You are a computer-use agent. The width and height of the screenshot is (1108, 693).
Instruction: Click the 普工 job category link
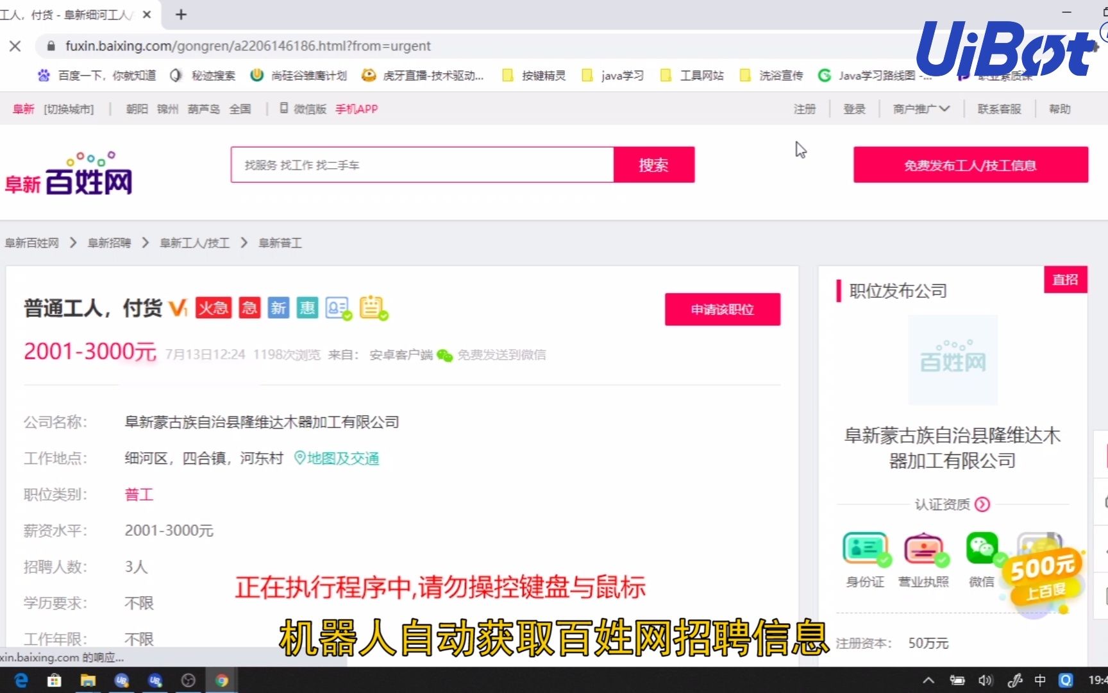(138, 495)
